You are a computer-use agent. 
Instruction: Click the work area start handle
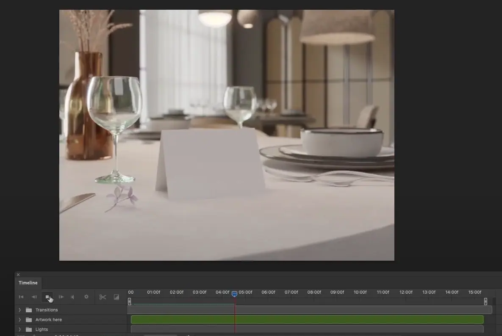point(130,301)
